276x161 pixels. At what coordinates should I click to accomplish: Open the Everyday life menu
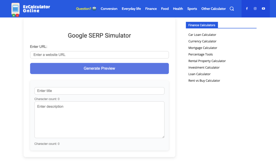131,9
